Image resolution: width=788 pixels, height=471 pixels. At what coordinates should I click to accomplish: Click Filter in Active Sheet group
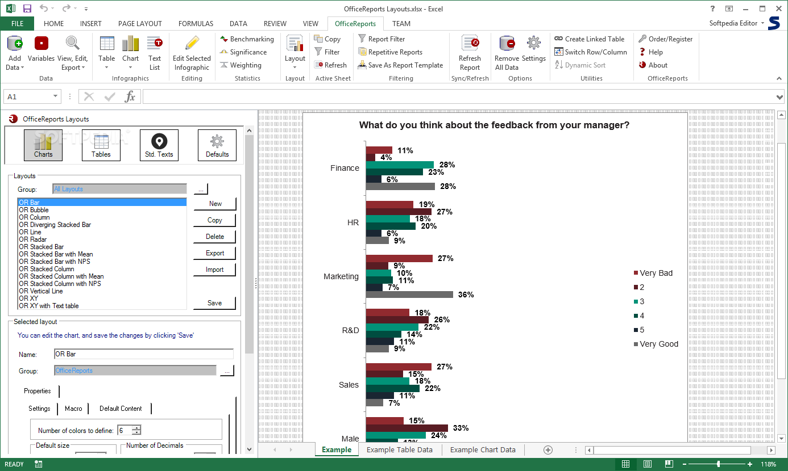(x=327, y=52)
